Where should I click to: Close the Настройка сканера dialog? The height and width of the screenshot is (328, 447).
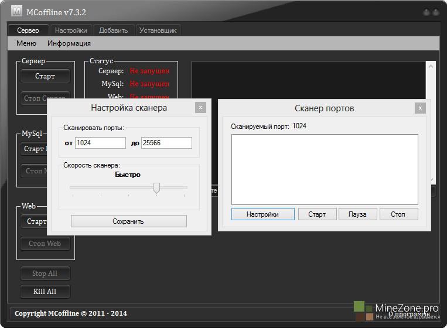pyautogui.click(x=201, y=107)
